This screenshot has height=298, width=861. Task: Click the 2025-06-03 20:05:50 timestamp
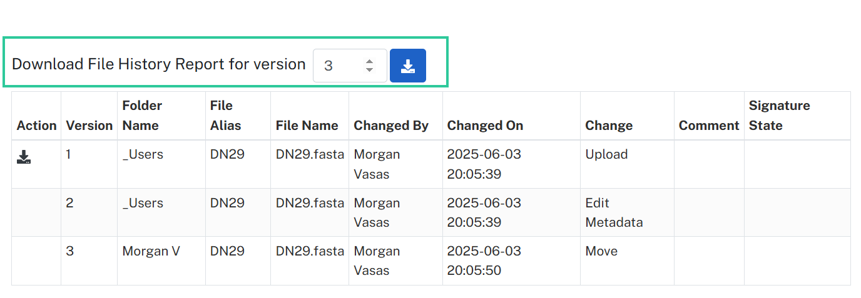tap(484, 261)
